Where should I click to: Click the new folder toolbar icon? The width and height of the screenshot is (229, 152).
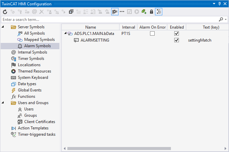click(x=78, y=12)
